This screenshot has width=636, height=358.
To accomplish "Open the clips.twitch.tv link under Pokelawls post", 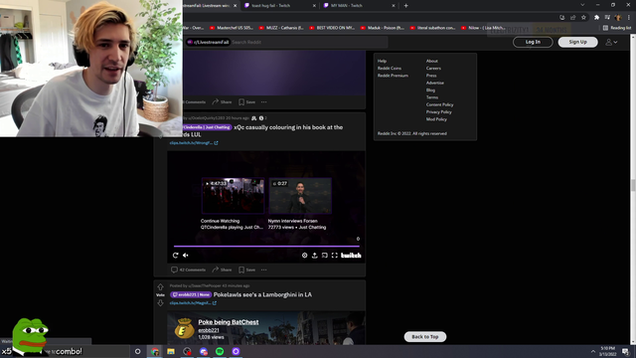I will (x=193, y=302).
